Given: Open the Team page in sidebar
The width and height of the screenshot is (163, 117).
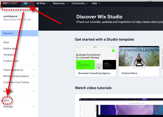Looking at the screenshot, I should [x=6, y=100].
